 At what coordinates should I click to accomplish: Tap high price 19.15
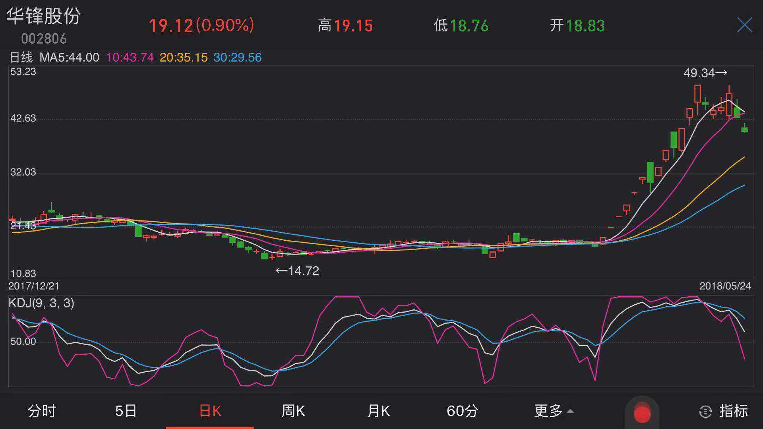tap(353, 26)
